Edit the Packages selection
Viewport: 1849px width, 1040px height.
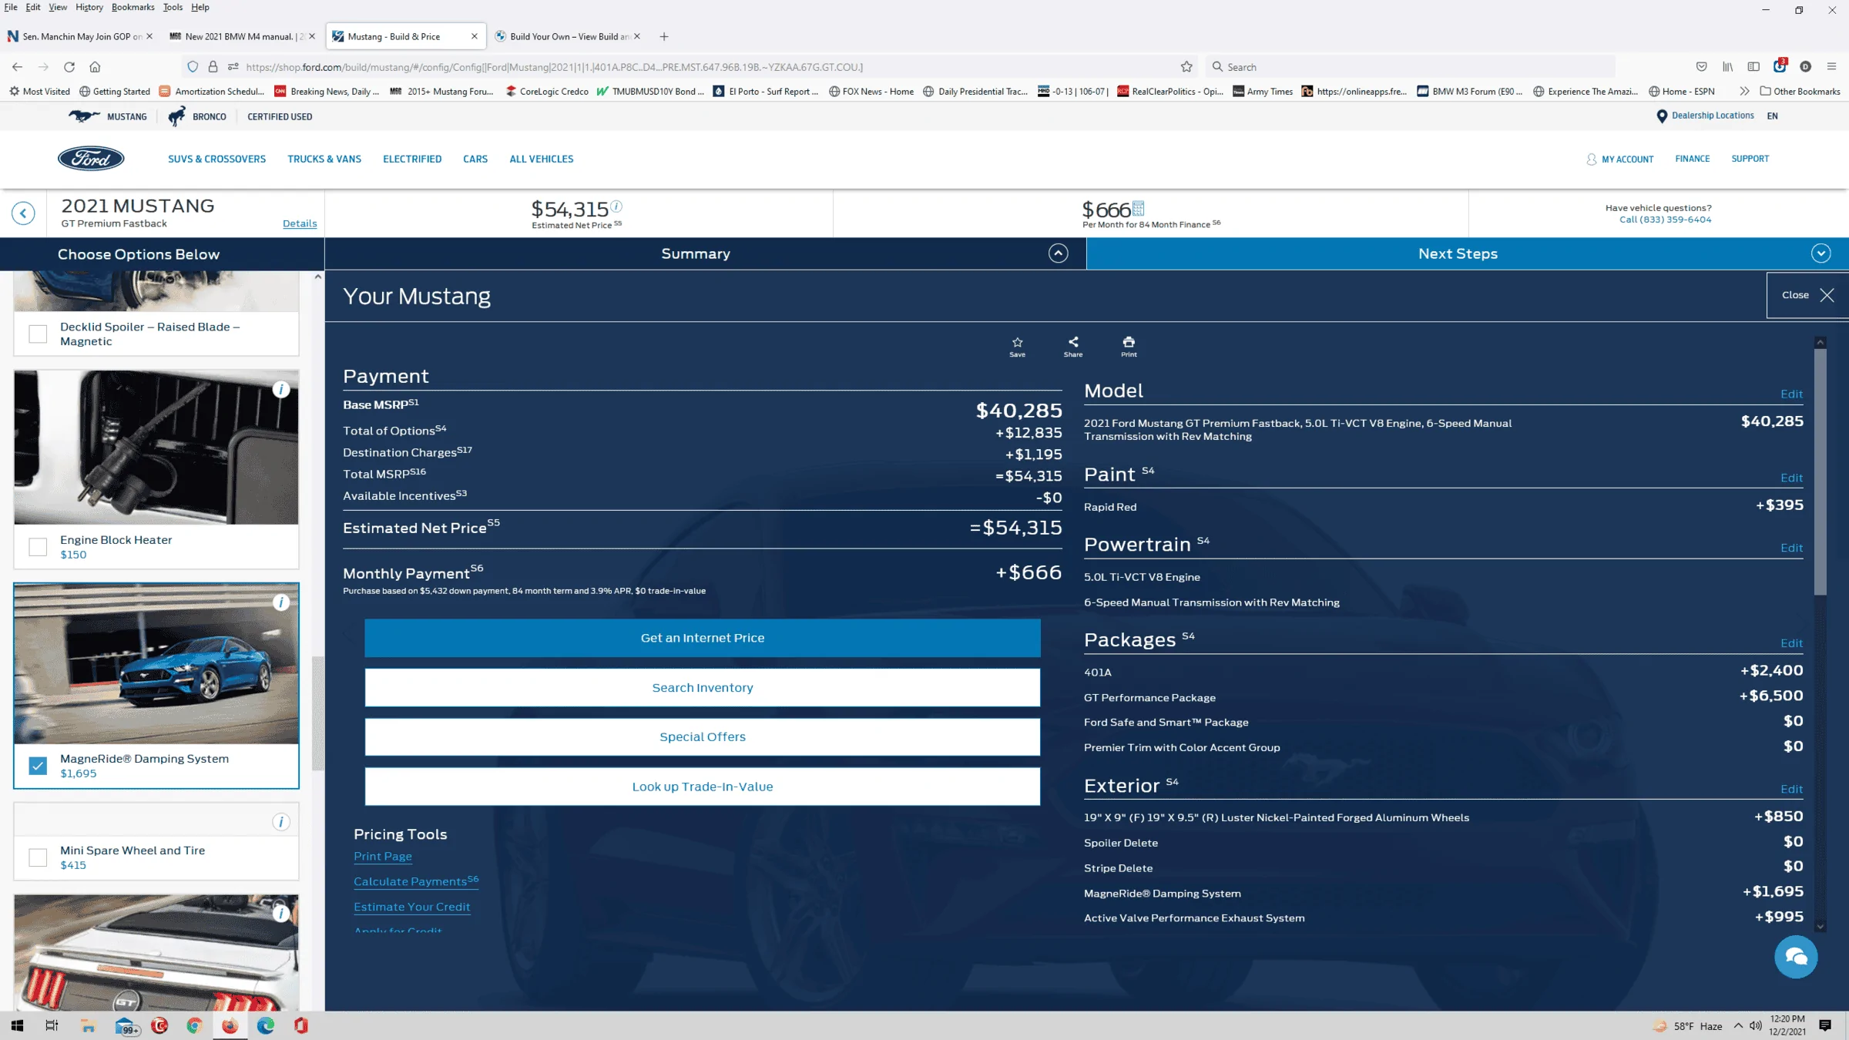tap(1791, 643)
